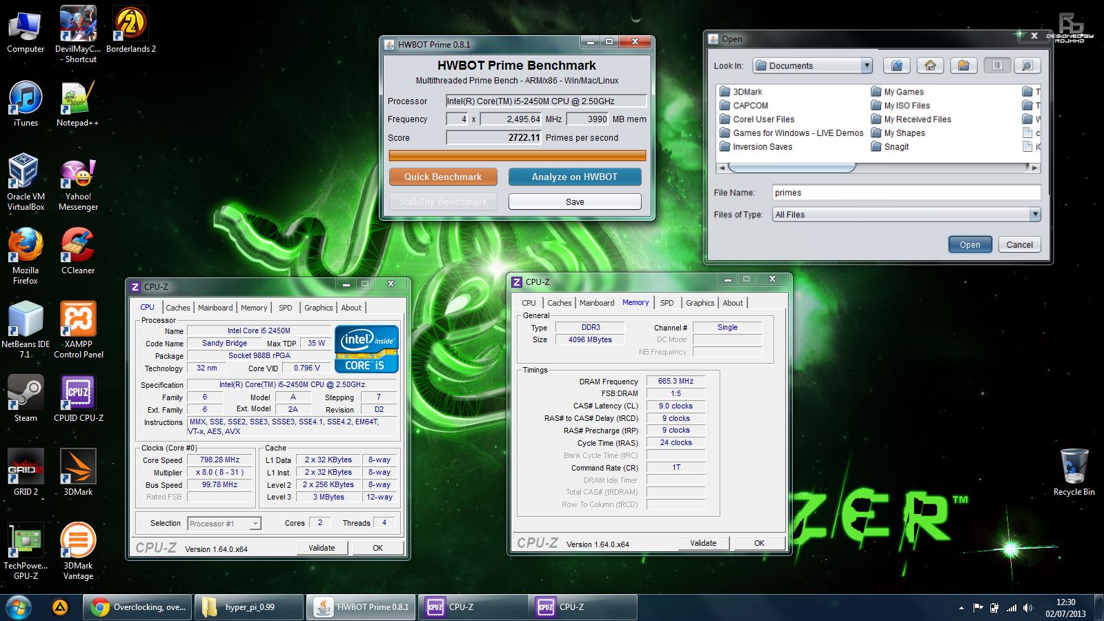Switch to the Caches tab in the left CPU-Z window
This screenshot has width=1104, height=621.
click(177, 308)
